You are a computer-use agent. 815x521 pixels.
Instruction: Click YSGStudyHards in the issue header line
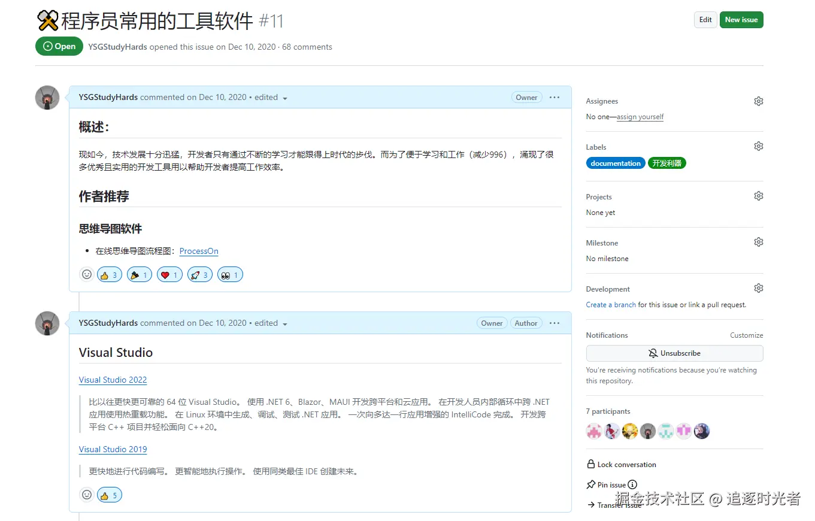117,47
